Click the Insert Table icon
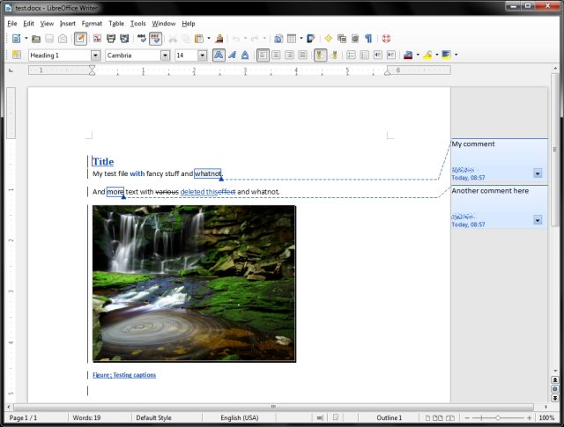564x427 pixels. pyautogui.click(x=292, y=39)
